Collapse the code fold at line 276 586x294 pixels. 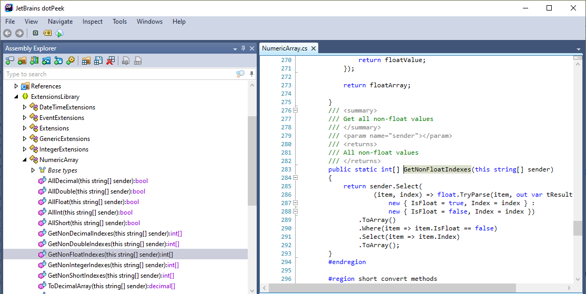295,110
